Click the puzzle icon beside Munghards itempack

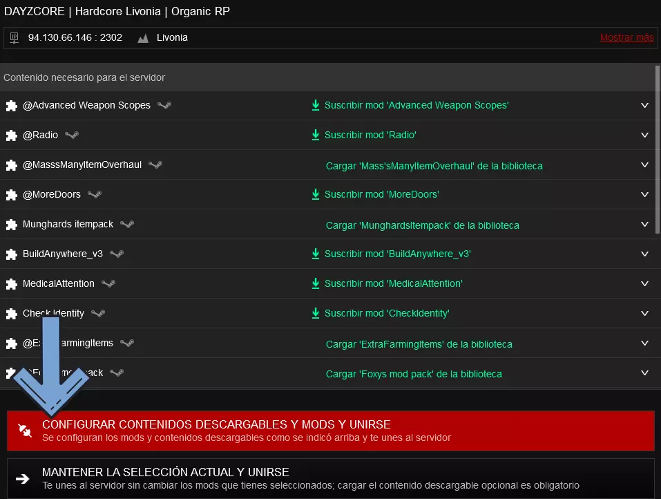tap(11, 225)
